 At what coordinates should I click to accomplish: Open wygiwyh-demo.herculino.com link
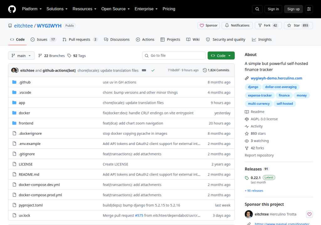point(276,78)
